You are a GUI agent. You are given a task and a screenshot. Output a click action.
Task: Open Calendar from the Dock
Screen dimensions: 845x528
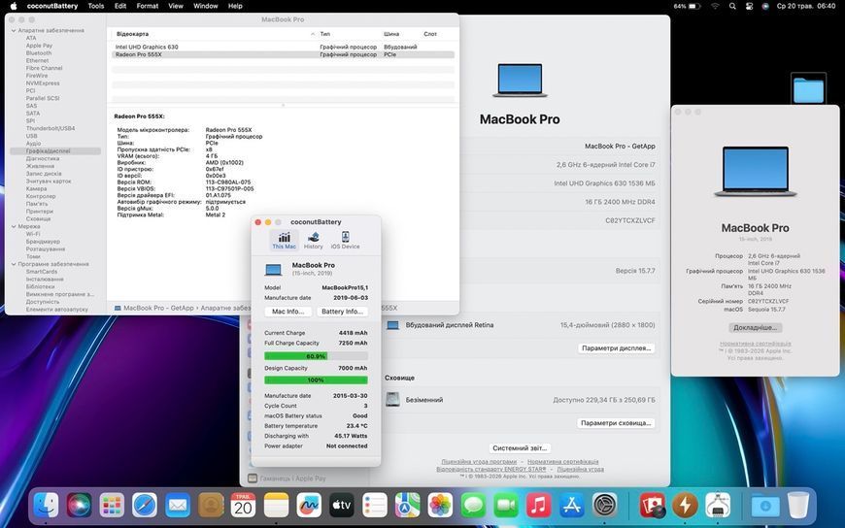coord(243,506)
